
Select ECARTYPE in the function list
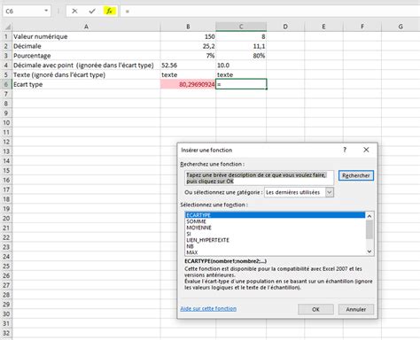pos(275,215)
